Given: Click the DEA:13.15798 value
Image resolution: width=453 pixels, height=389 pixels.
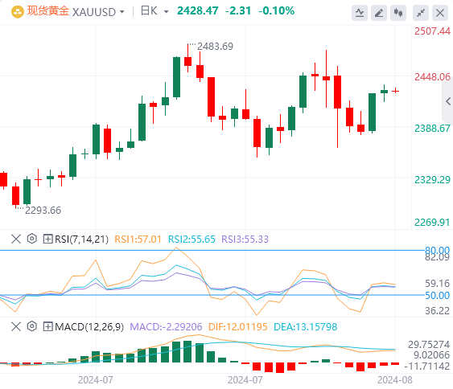Looking at the screenshot, I should [306, 327].
